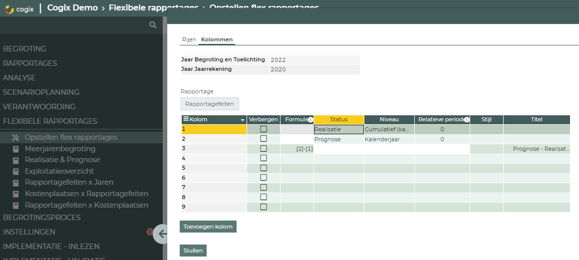
Task: Click the tools icon beside Opstellen flex rapportages
Action: click(x=15, y=137)
